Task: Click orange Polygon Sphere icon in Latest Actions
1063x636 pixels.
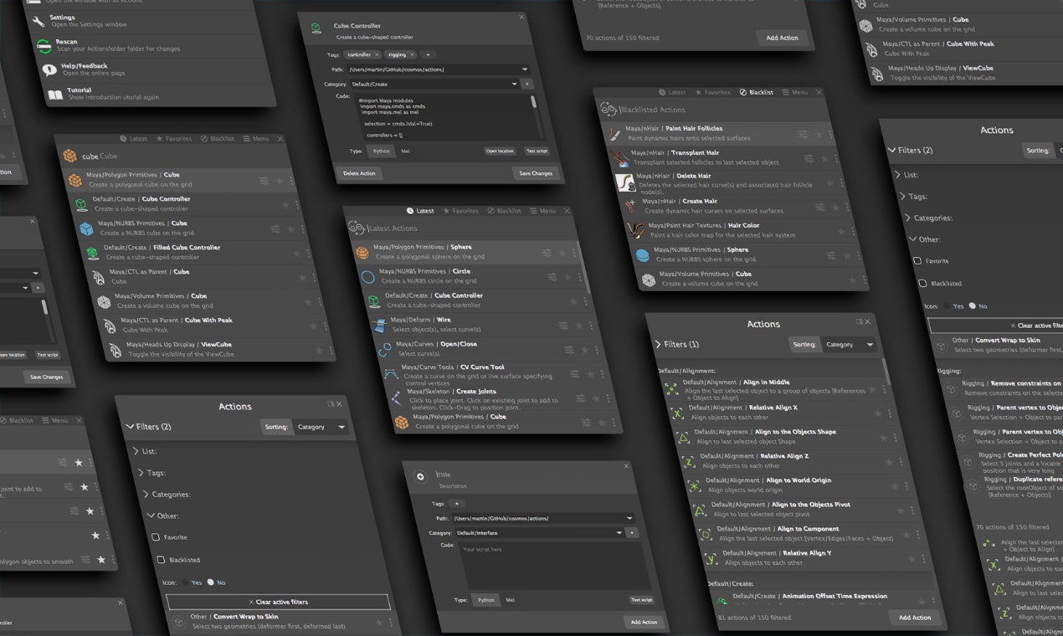Action: click(x=362, y=252)
